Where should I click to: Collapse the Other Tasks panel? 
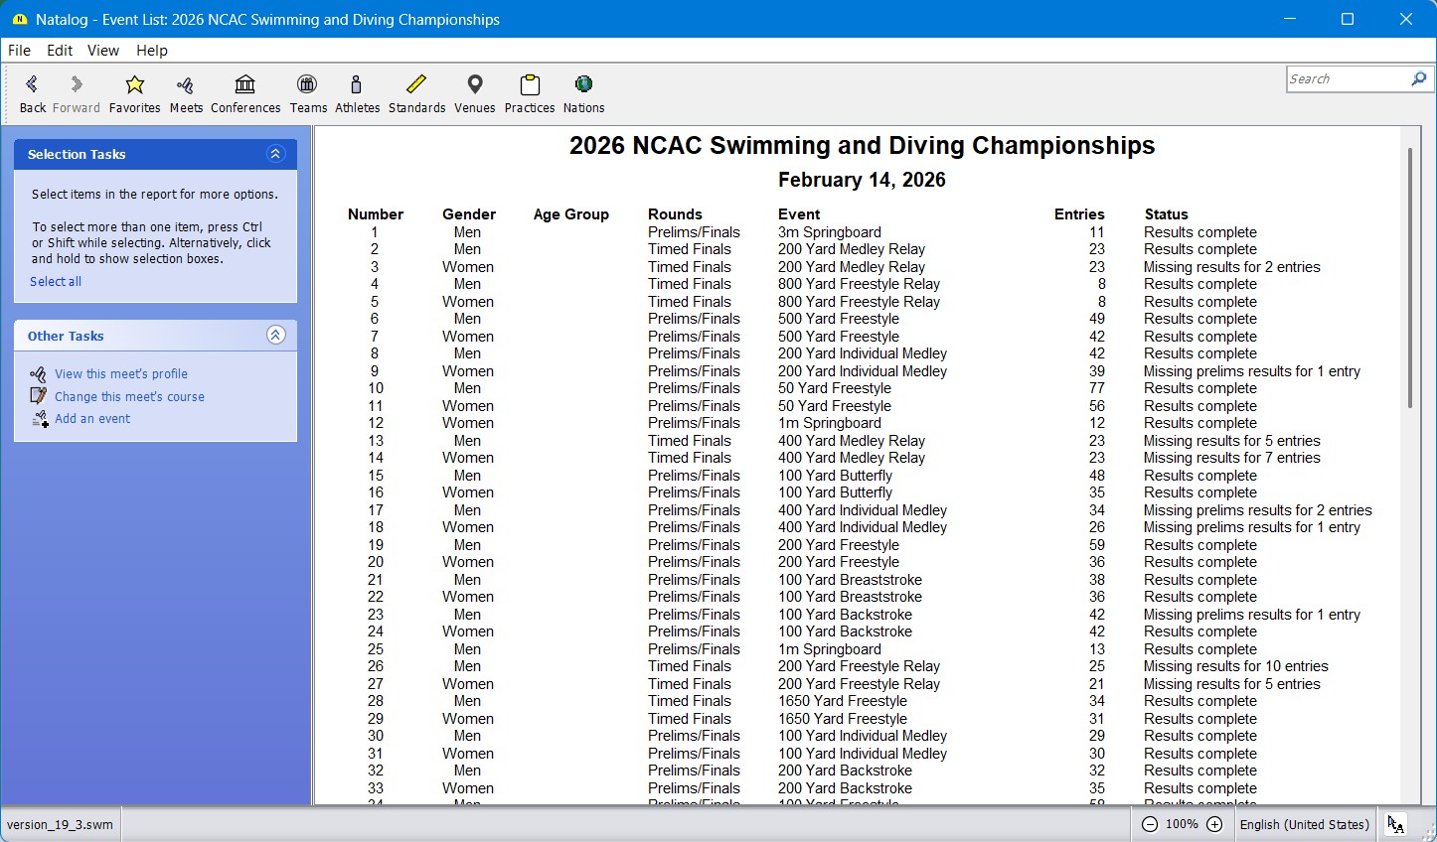click(x=275, y=336)
